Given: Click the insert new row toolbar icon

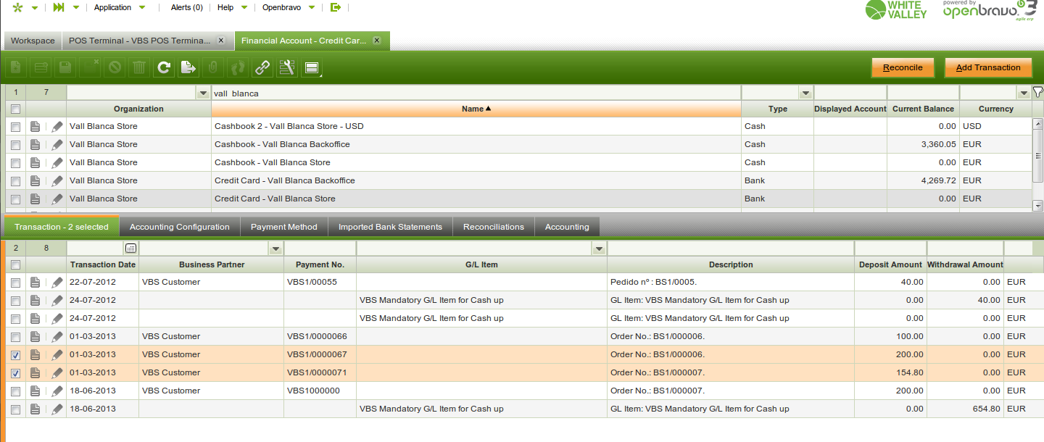Looking at the screenshot, I should tap(41, 68).
